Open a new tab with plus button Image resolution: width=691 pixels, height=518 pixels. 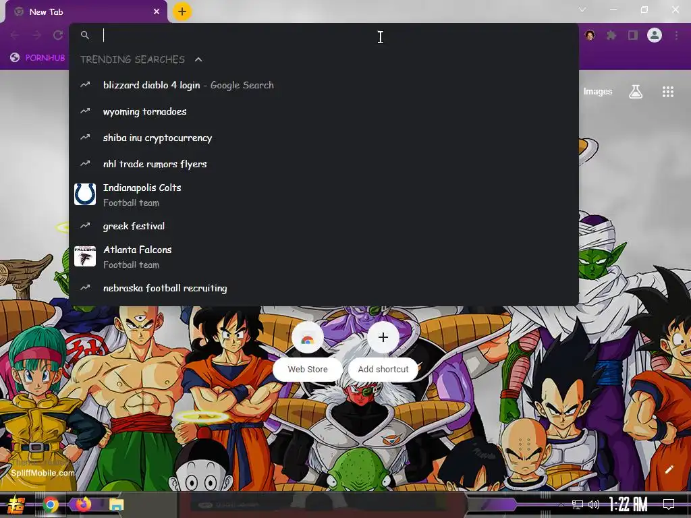(x=182, y=12)
